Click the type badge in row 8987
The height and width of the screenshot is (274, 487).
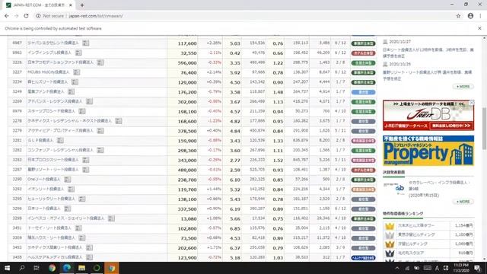pos(363,43)
